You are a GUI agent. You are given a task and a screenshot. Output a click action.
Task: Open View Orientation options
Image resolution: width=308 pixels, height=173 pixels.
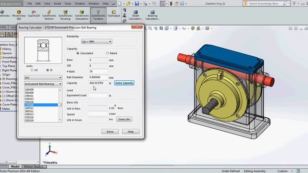pyautogui.click(x=167, y=28)
